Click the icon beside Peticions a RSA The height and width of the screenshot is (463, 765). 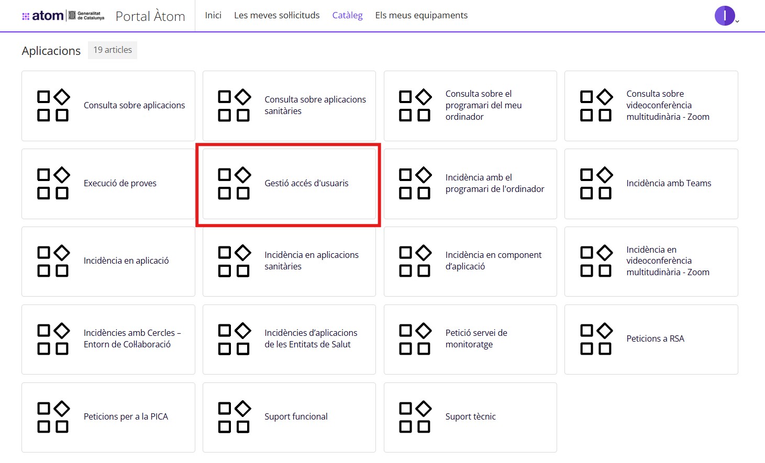tap(596, 339)
